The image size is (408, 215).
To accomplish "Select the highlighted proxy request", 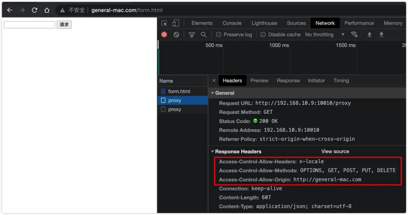I will coord(183,100).
